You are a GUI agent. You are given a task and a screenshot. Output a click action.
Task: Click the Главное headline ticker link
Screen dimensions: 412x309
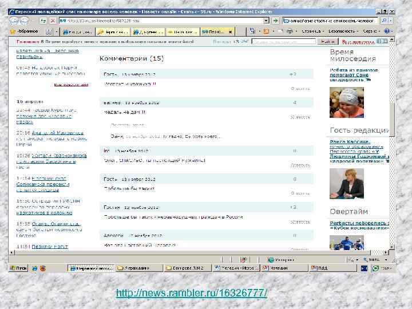point(105,42)
